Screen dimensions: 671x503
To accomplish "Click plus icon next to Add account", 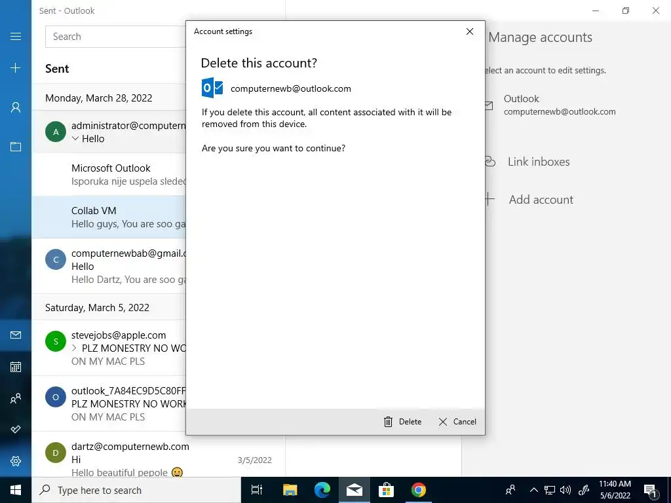I will tap(489, 199).
